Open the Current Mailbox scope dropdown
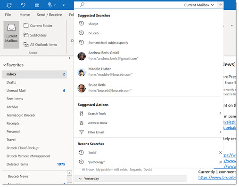The image size is (239, 187). pos(199,5)
